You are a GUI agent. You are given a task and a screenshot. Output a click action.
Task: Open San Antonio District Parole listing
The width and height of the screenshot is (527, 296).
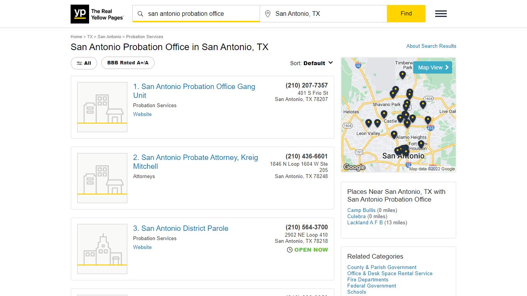pos(181,228)
